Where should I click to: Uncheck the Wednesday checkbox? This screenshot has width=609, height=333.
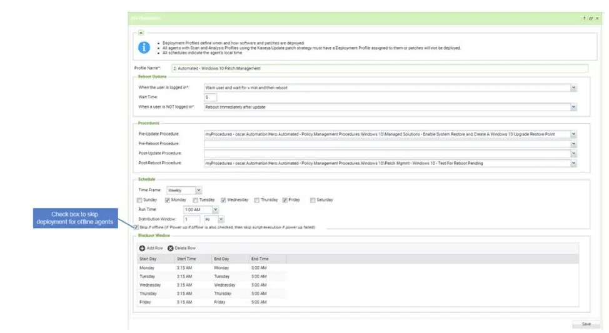223,200
